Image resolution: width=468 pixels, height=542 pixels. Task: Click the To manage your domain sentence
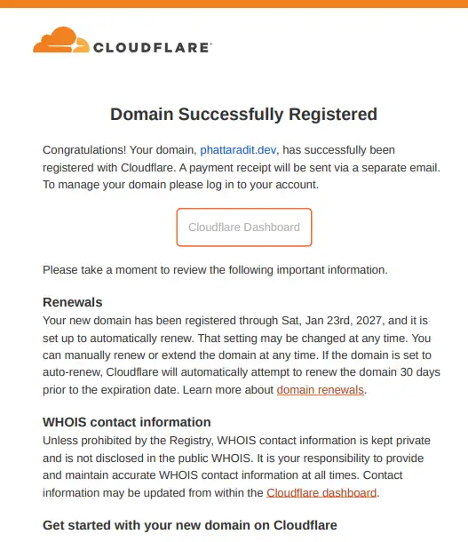point(180,185)
